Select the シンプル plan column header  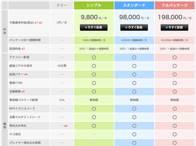(x=93, y=5)
